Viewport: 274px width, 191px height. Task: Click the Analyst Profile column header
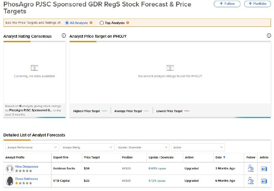[x=15, y=157]
